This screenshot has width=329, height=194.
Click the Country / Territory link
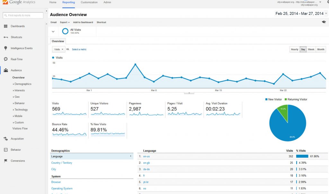pyautogui.click(x=62, y=163)
